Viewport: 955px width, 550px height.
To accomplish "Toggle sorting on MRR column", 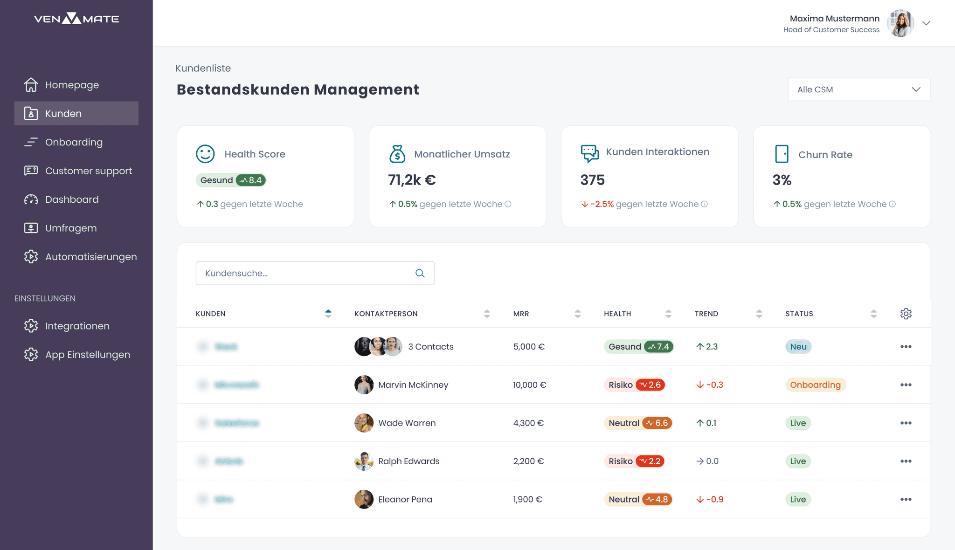I will (578, 314).
